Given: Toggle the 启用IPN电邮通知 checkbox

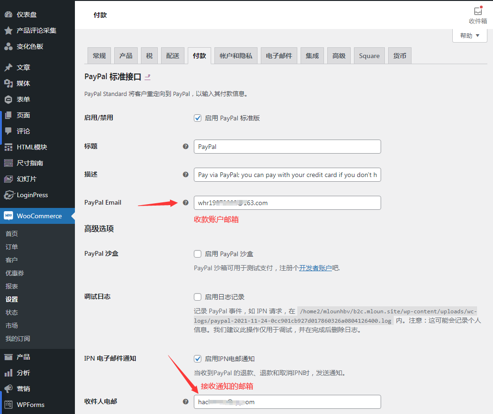Looking at the screenshot, I should [x=198, y=359].
